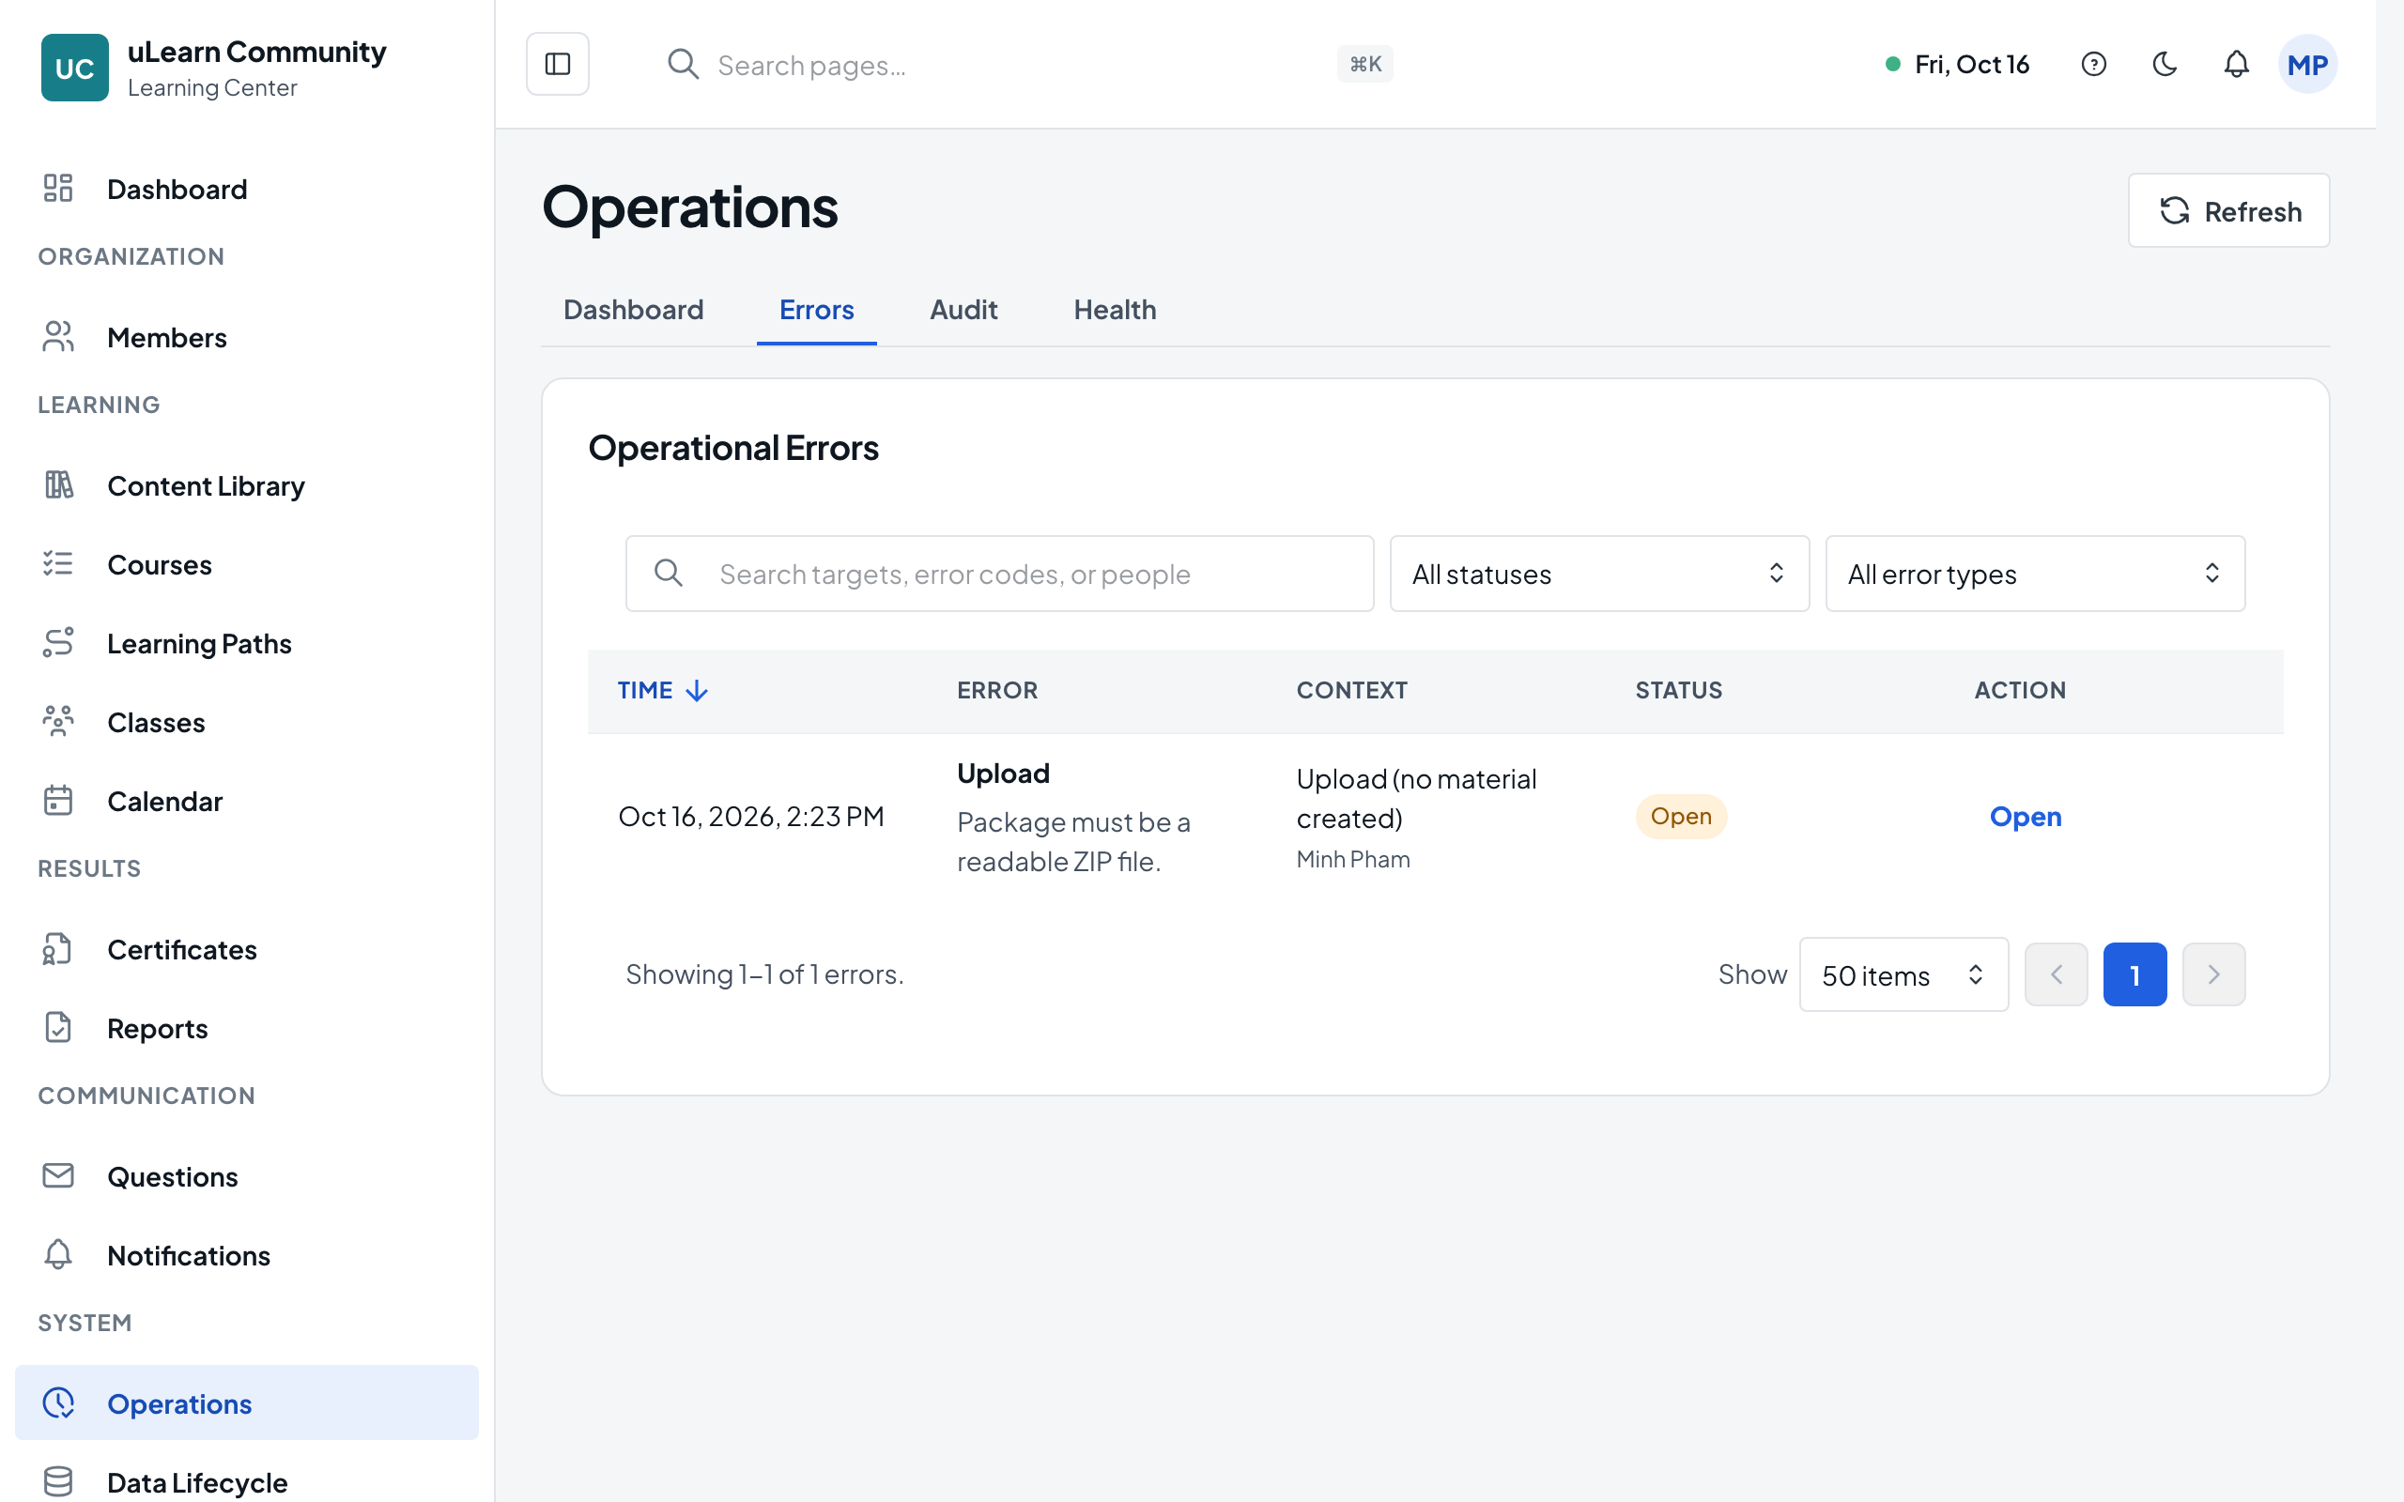This screenshot has width=2404, height=1502.
Task: Switch to the Dashboard tab
Action: click(633, 310)
